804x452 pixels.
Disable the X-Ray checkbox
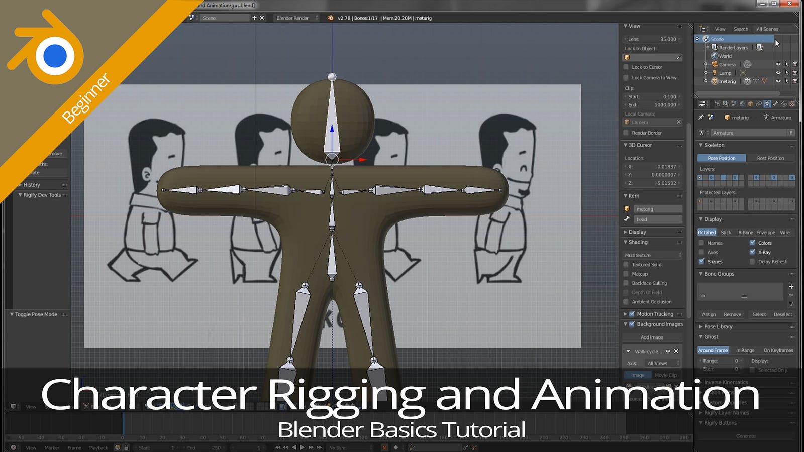pyautogui.click(x=752, y=252)
